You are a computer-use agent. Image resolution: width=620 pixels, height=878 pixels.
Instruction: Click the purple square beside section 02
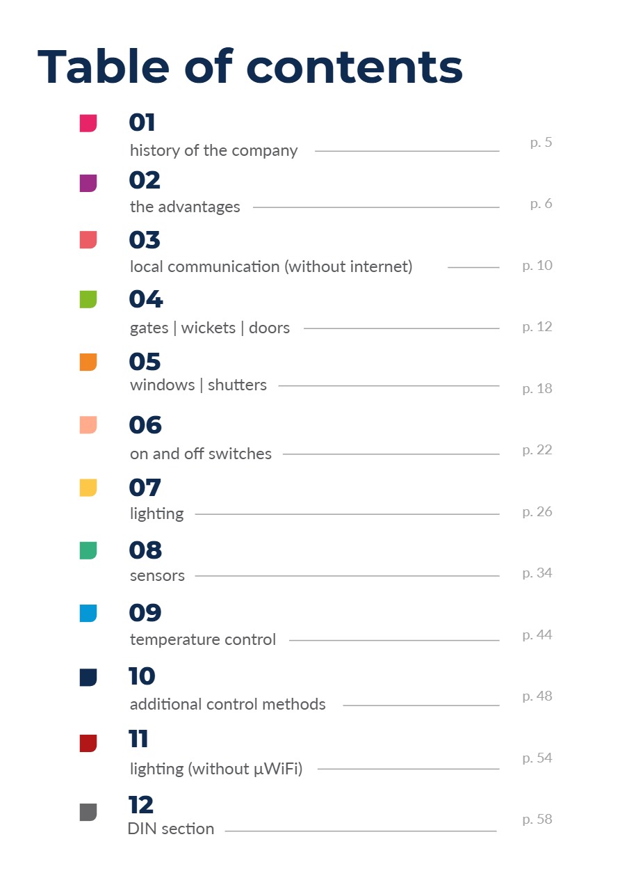[88, 183]
